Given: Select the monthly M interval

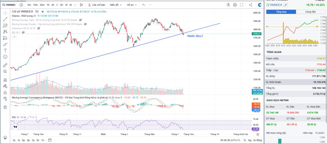Looking at the screenshot, I should coord(70,5).
